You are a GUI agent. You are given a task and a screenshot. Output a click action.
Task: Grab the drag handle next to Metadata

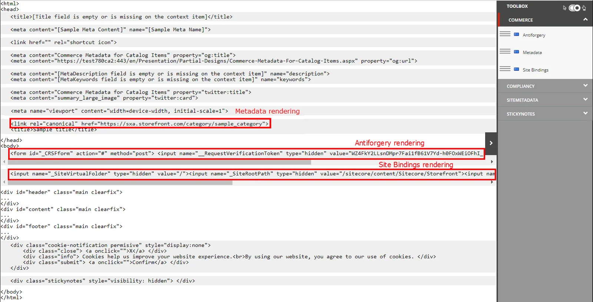pyautogui.click(x=505, y=52)
